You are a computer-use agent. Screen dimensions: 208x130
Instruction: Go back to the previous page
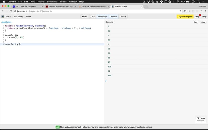3,11
